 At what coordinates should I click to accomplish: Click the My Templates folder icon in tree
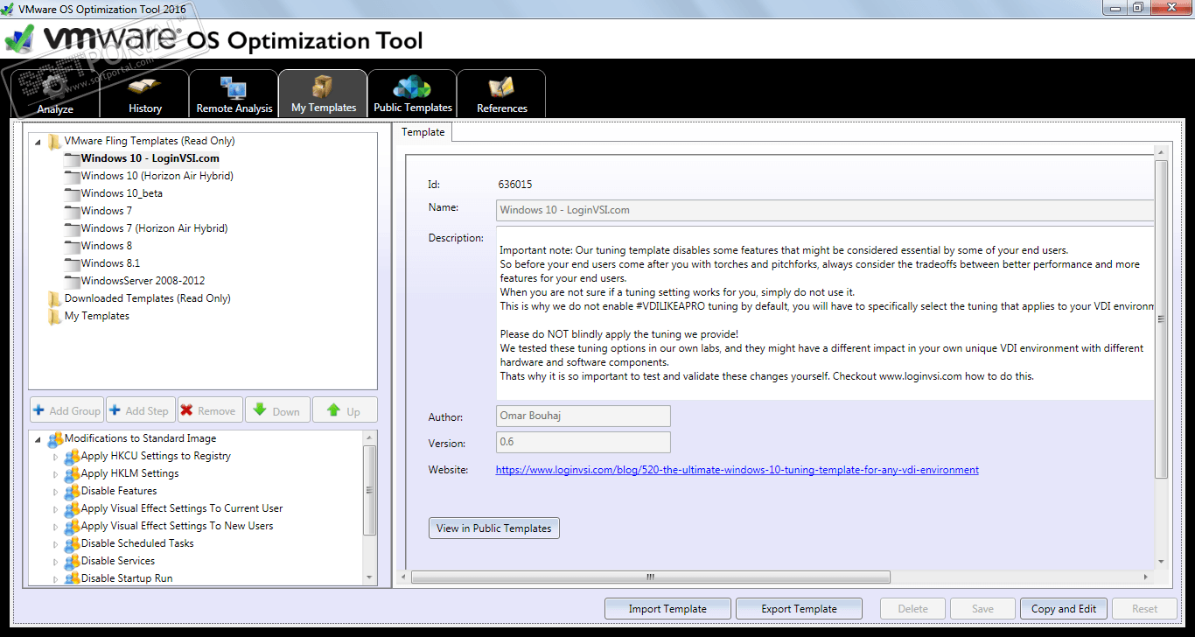54,316
